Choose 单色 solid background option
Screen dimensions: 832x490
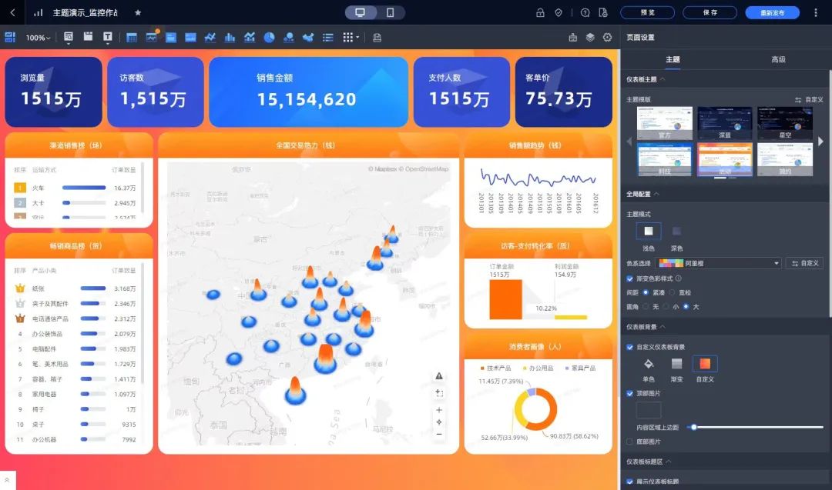[649, 364]
